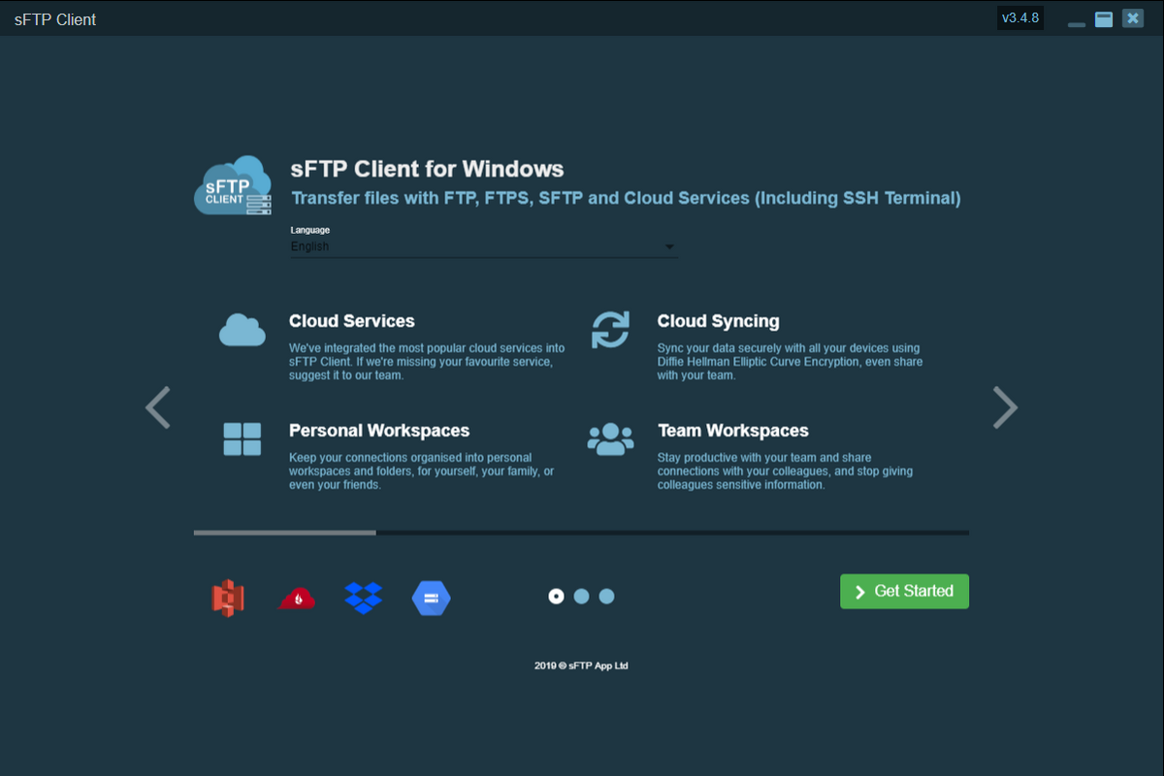Click the "sFTP Client for Windows" title
Image resolution: width=1164 pixels, height=776 pixels.
click(428, 169)
